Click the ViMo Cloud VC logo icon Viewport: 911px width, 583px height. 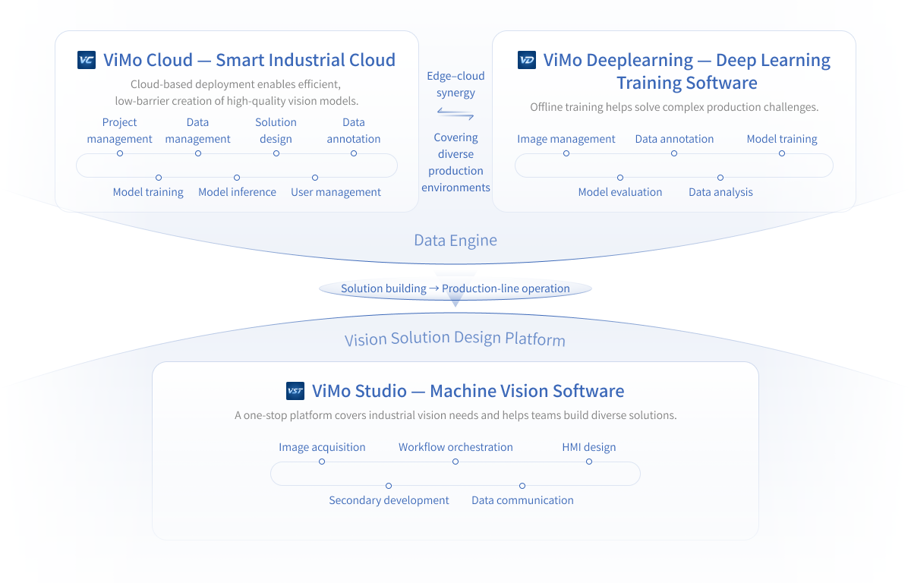(87, 60)
